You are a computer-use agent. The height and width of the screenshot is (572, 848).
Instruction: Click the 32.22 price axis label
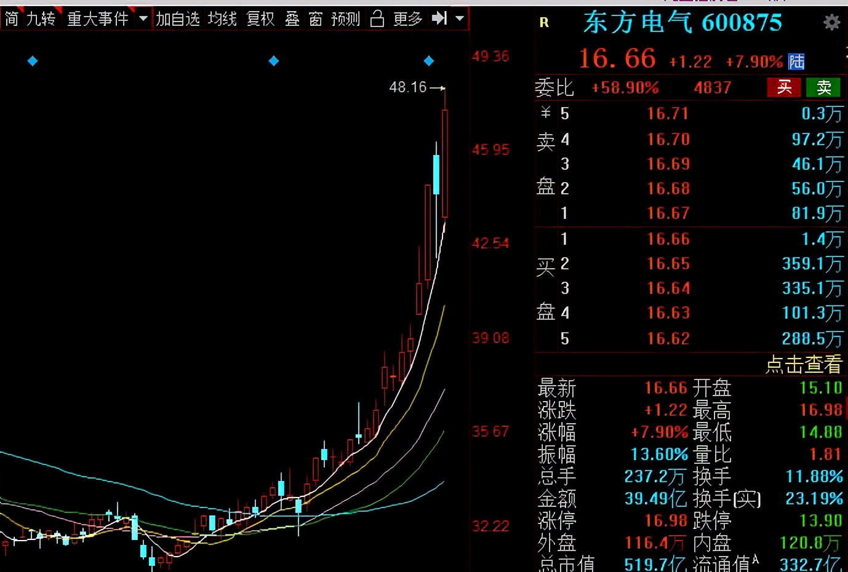click(490, 526)
